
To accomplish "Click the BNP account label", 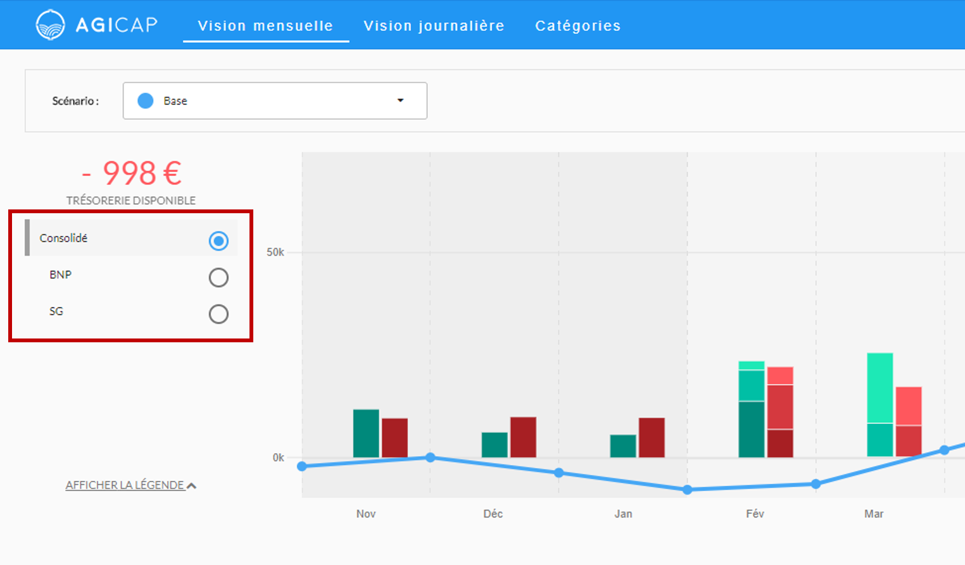I will pos(60,275).
